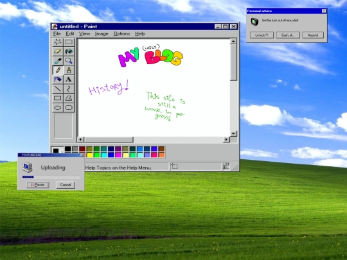Pick the magenta color swatch
Viewport: 347px width, 260px height.
[118, 155]
